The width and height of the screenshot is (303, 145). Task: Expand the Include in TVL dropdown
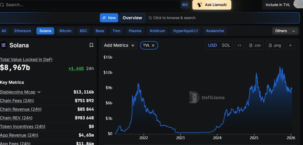[280, 5]
